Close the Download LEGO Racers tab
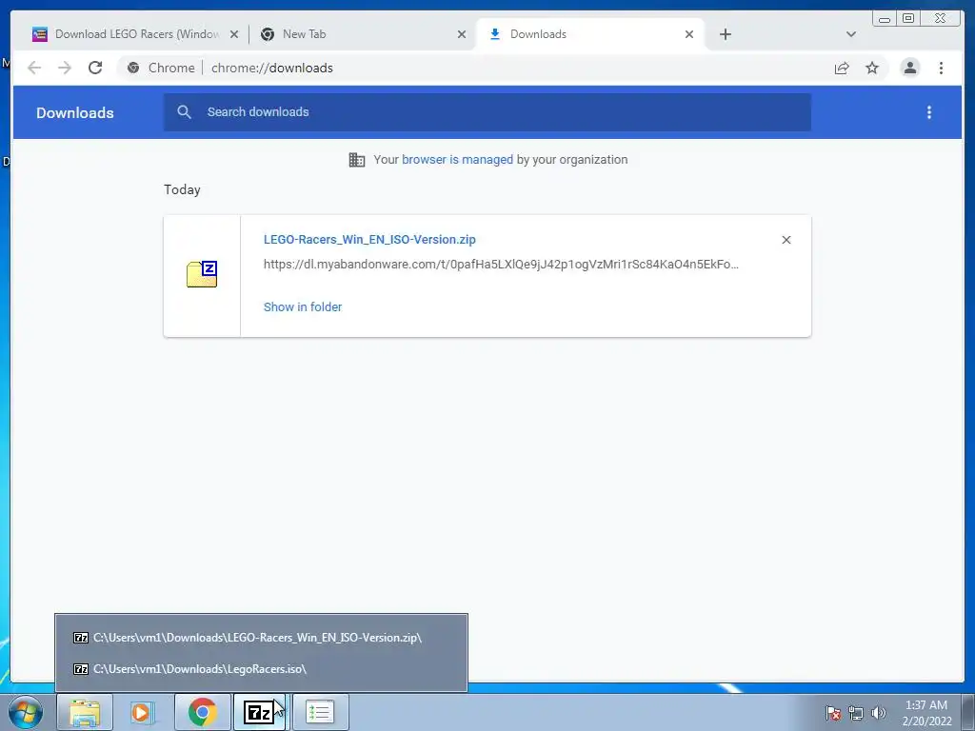Viewport: 975px width, 731px height. (234, 34)
